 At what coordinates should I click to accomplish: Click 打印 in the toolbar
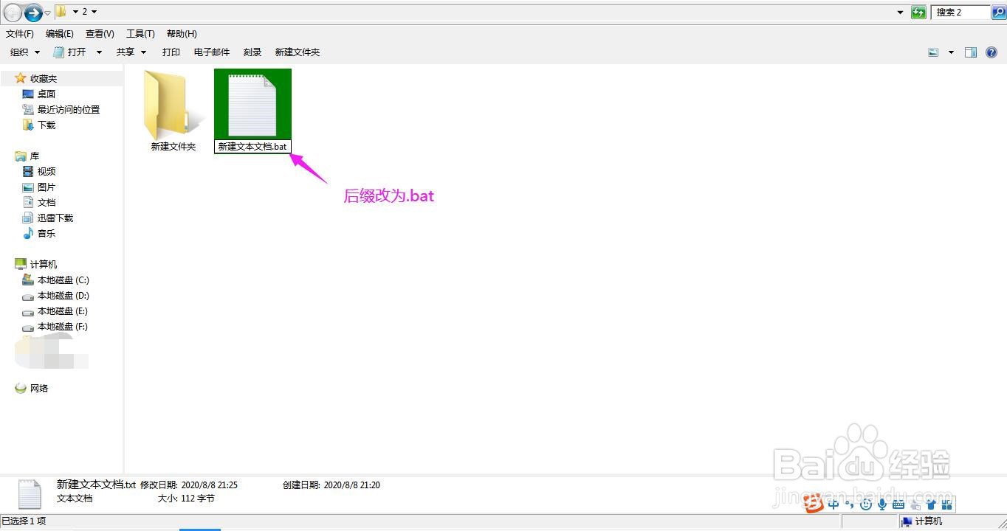click(171, 52)
